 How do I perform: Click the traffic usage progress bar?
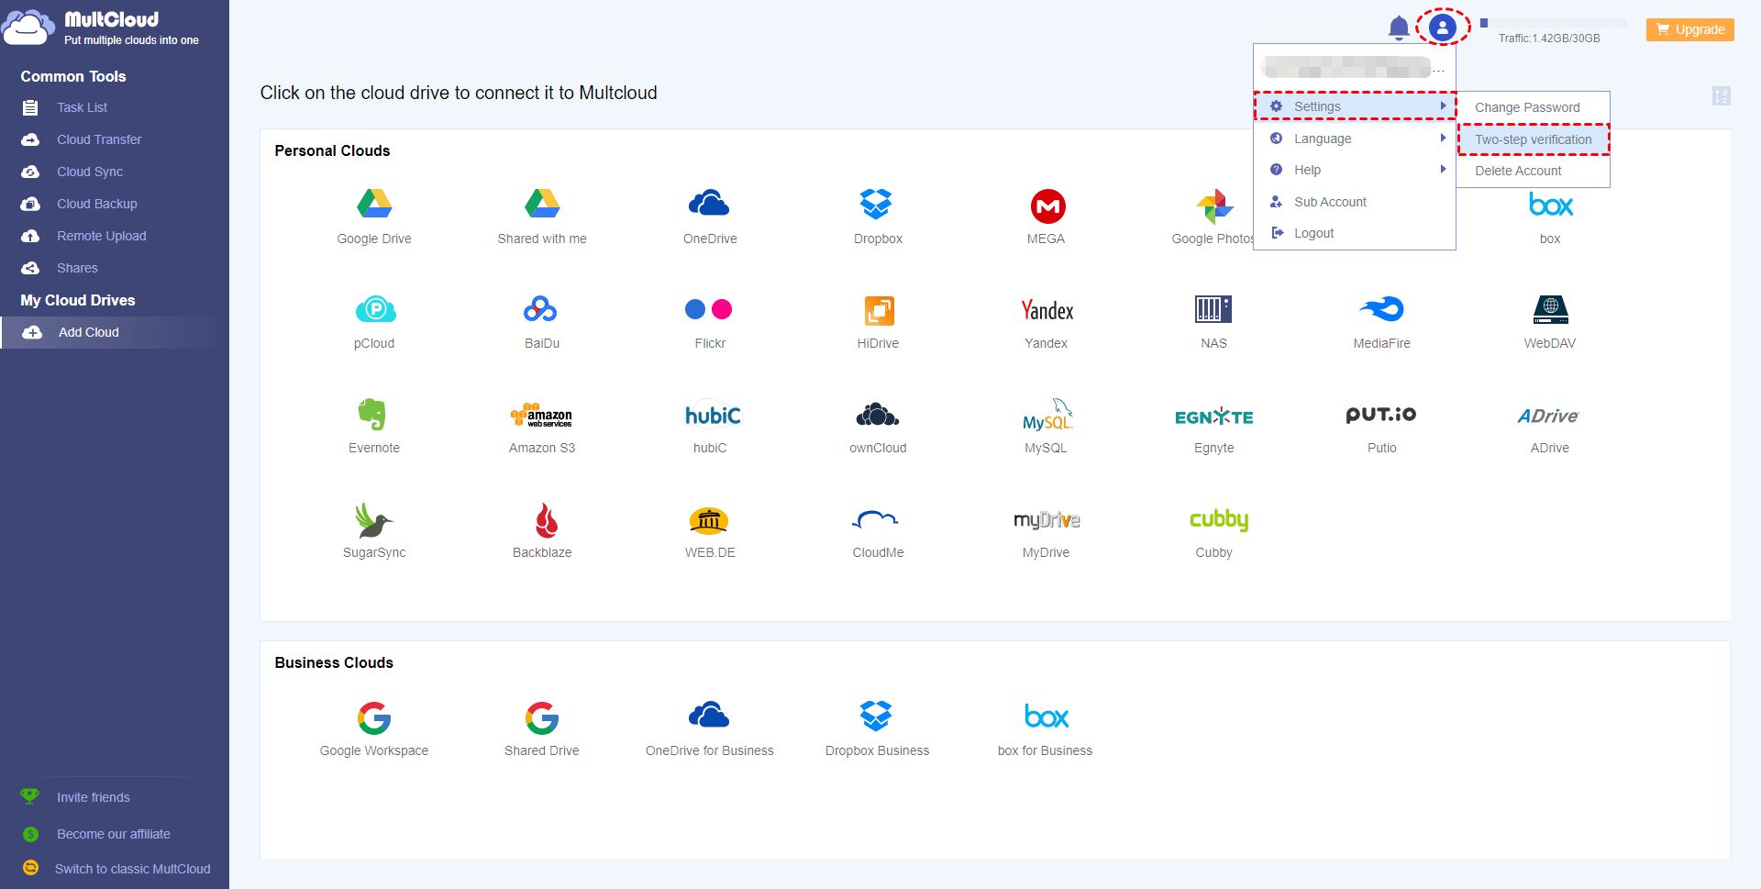(1553, 23)
